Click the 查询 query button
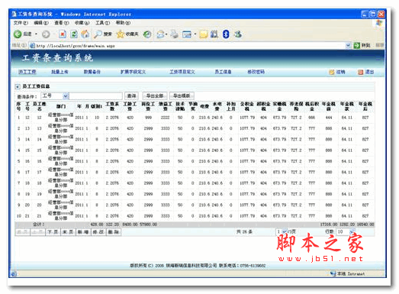Image resolution: width=399 pixels, height=294 pixels. [131, 95]
